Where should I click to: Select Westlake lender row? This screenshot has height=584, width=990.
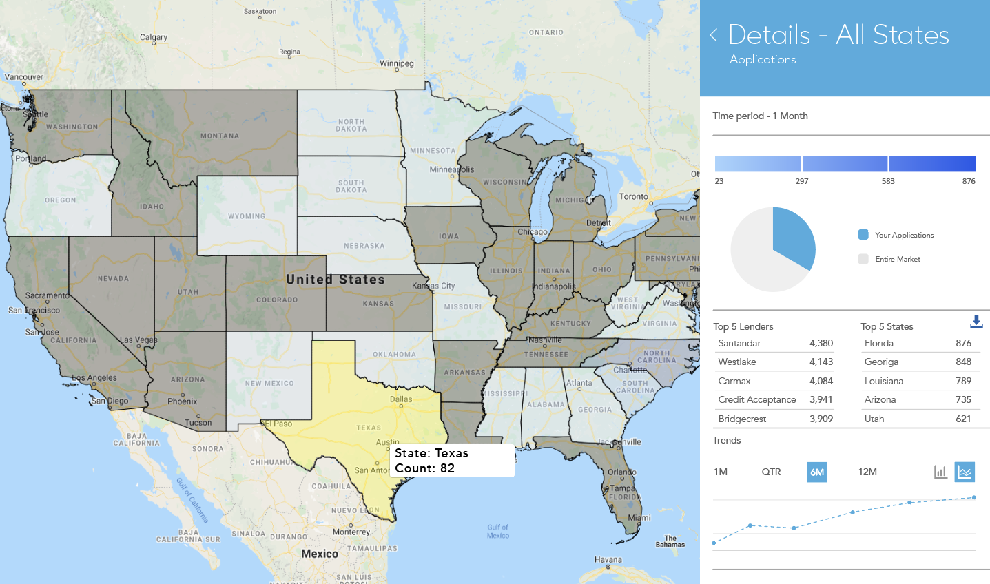[776, 362]
